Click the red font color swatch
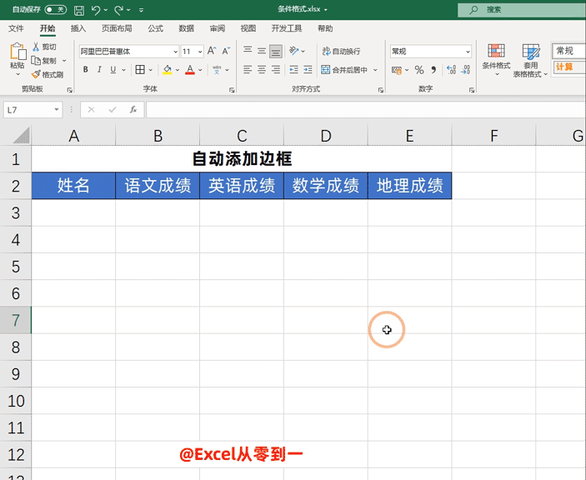 pyautogui.click(x=189, y=70)
